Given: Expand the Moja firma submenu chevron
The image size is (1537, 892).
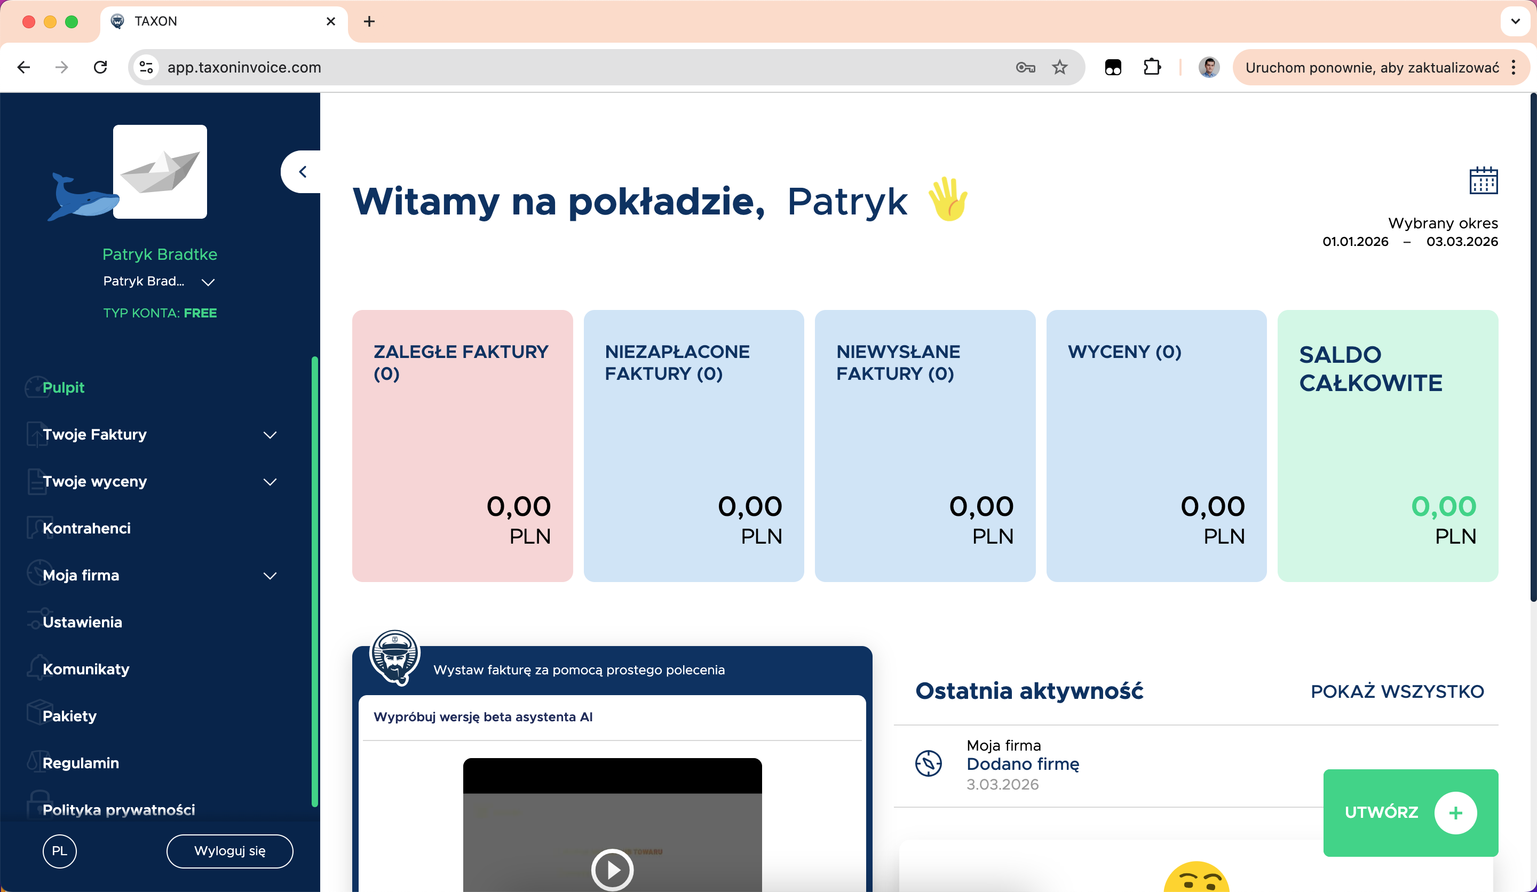Looking at the screenshot, I should 270,576.
